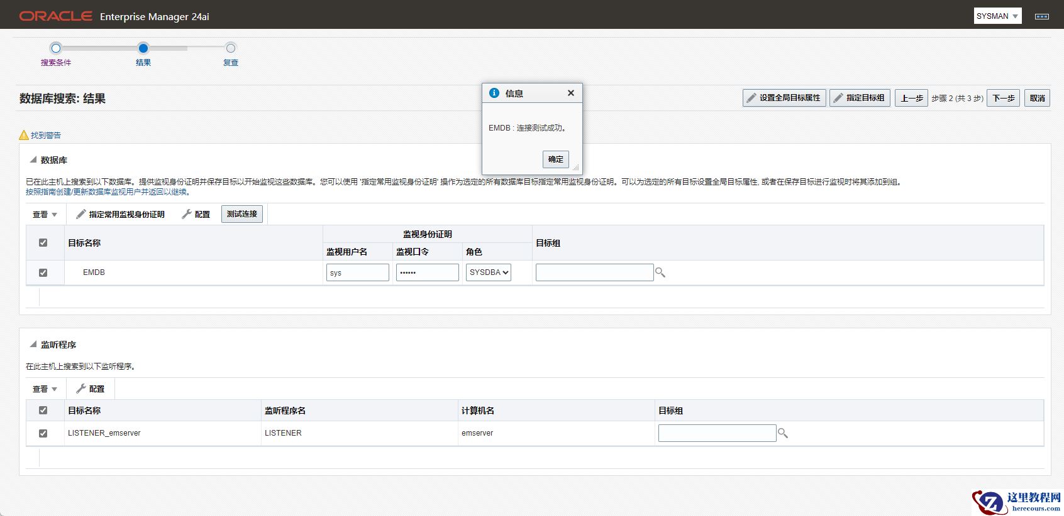Open 查看 menu in database section

tap(45, 214)
